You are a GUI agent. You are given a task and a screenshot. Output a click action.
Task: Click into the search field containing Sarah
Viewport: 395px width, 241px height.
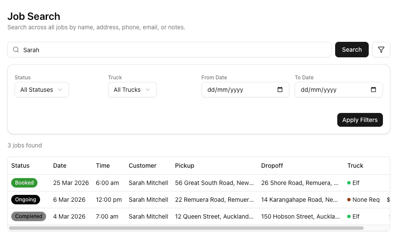(172, 50)
